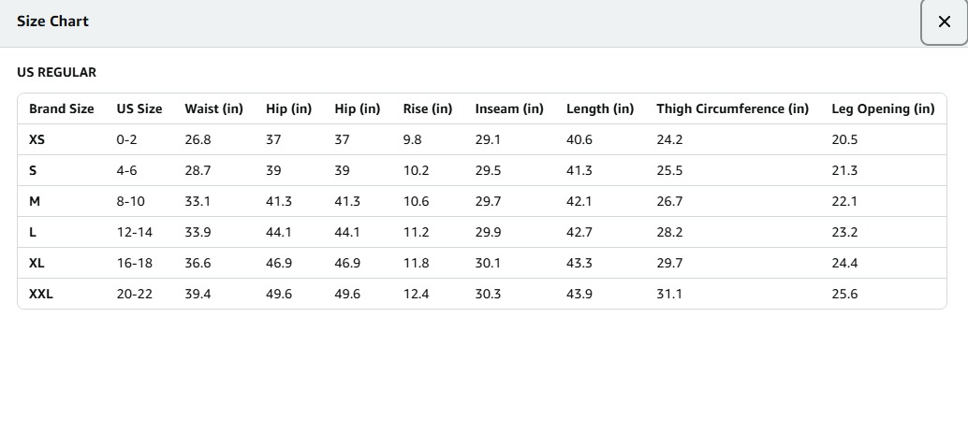Select the US Size column header

pos(139,108)
